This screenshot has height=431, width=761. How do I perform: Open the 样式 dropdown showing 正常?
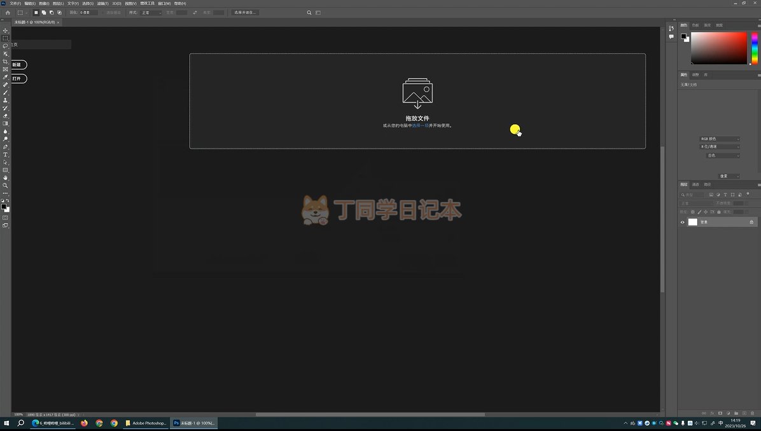(151, 13)
